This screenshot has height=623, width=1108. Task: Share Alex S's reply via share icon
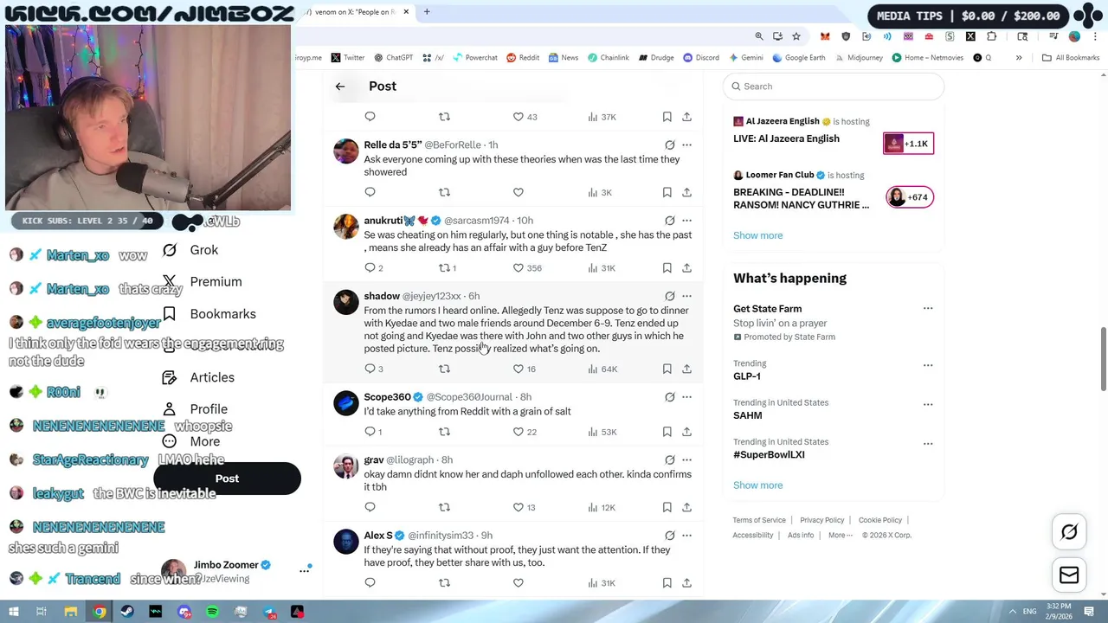pyautogui.click(x=686, y=583)
